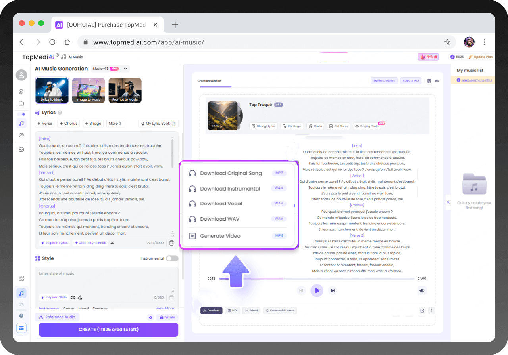
Task: Choose Generate Video from download menu
Action: 220,236
